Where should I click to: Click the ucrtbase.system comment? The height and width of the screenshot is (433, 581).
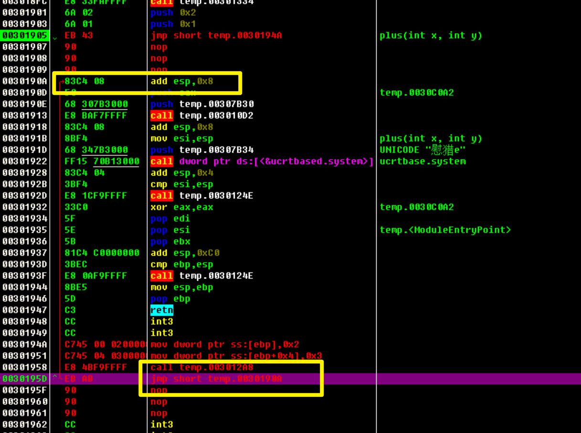(423, 161)
